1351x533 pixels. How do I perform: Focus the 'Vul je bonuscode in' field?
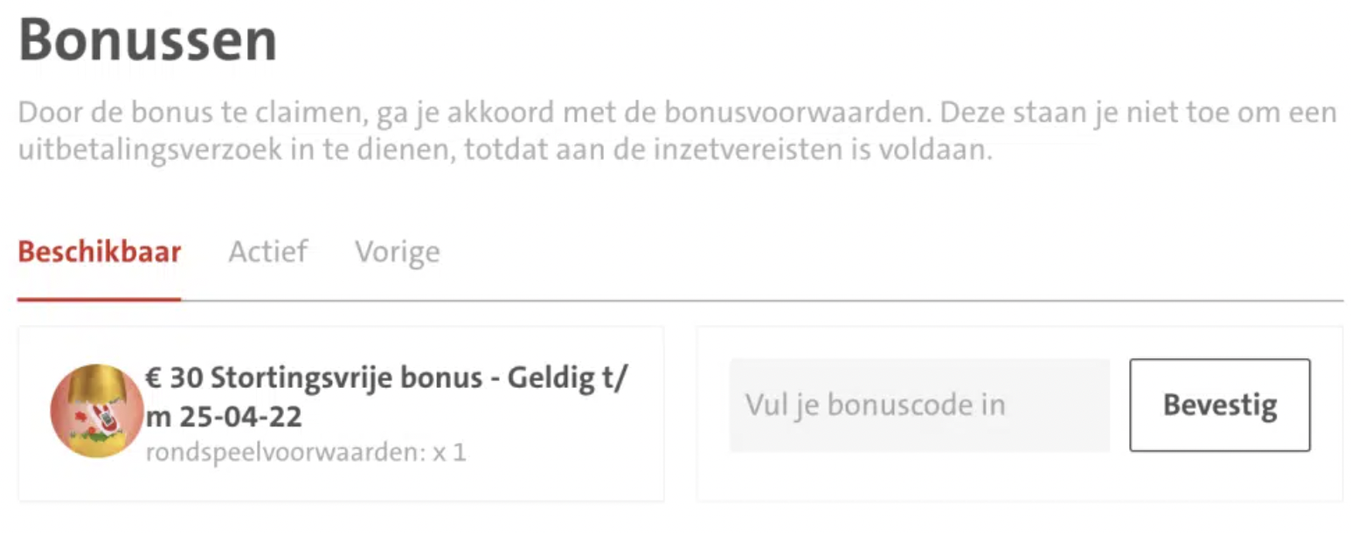(919, 405)
